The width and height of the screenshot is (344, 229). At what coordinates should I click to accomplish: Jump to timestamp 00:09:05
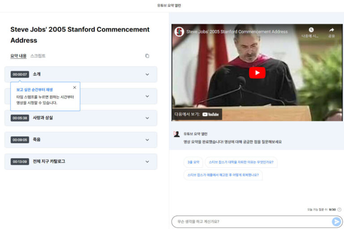(20, 140)
